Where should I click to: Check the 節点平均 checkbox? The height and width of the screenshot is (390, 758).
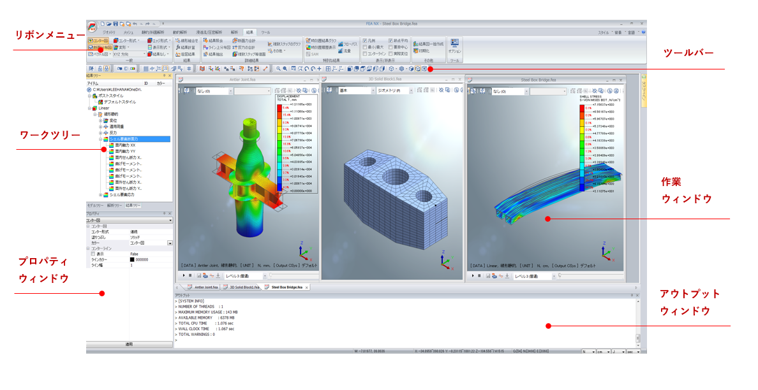390,40
